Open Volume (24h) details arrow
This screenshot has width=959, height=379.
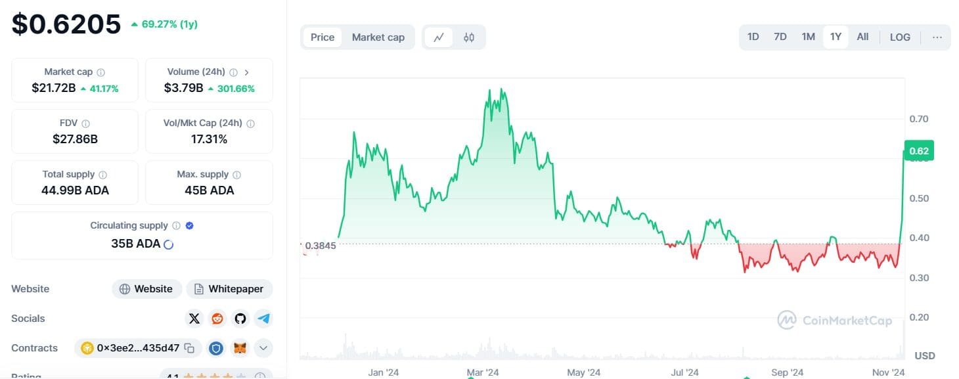pyautogui.click(x=247, y=72)
